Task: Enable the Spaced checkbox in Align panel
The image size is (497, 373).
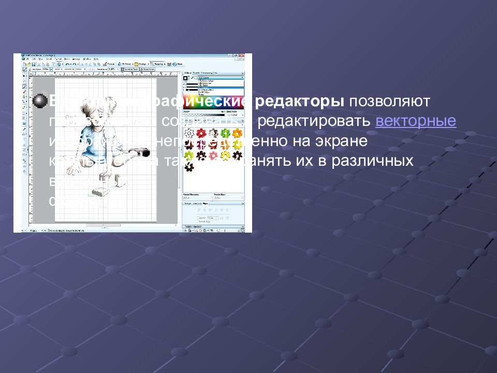Action: pyautogui.click(x=198, y=218)
